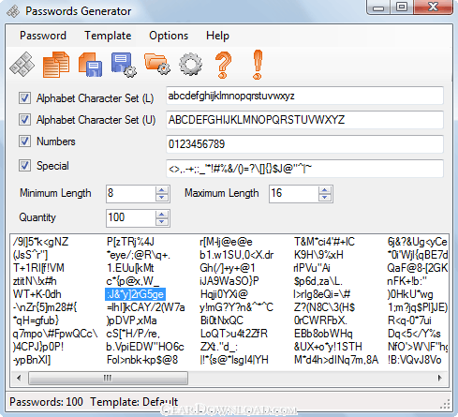Click the scrollbar right arrow

440,378
